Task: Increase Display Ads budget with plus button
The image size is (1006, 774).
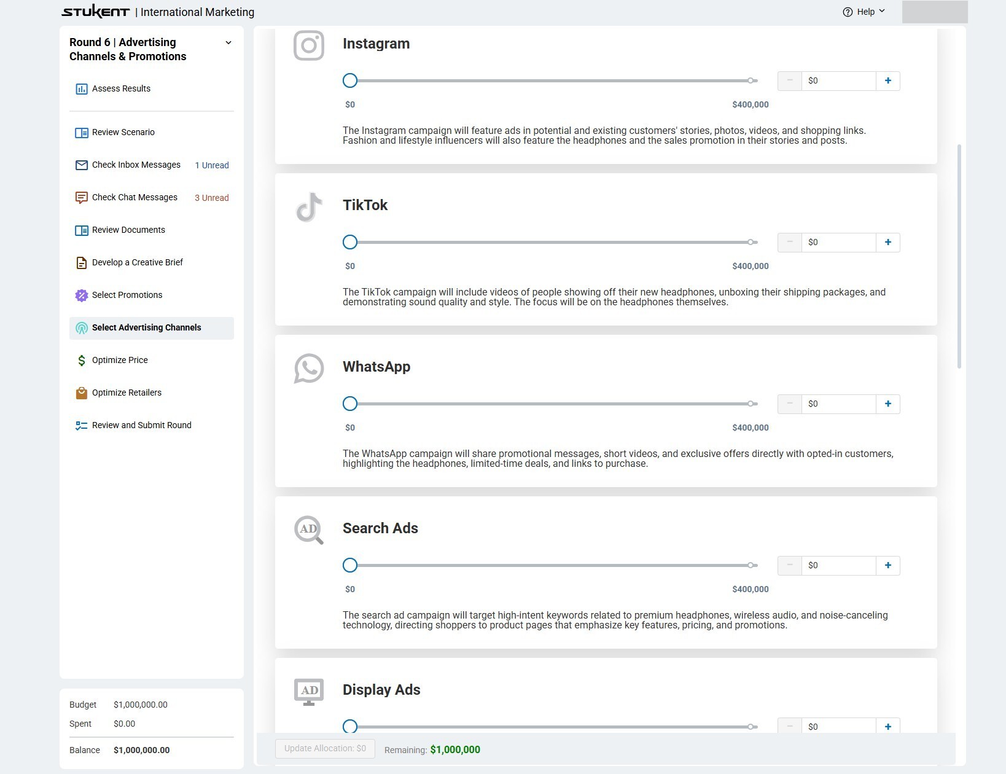Action: click(888, 727)
